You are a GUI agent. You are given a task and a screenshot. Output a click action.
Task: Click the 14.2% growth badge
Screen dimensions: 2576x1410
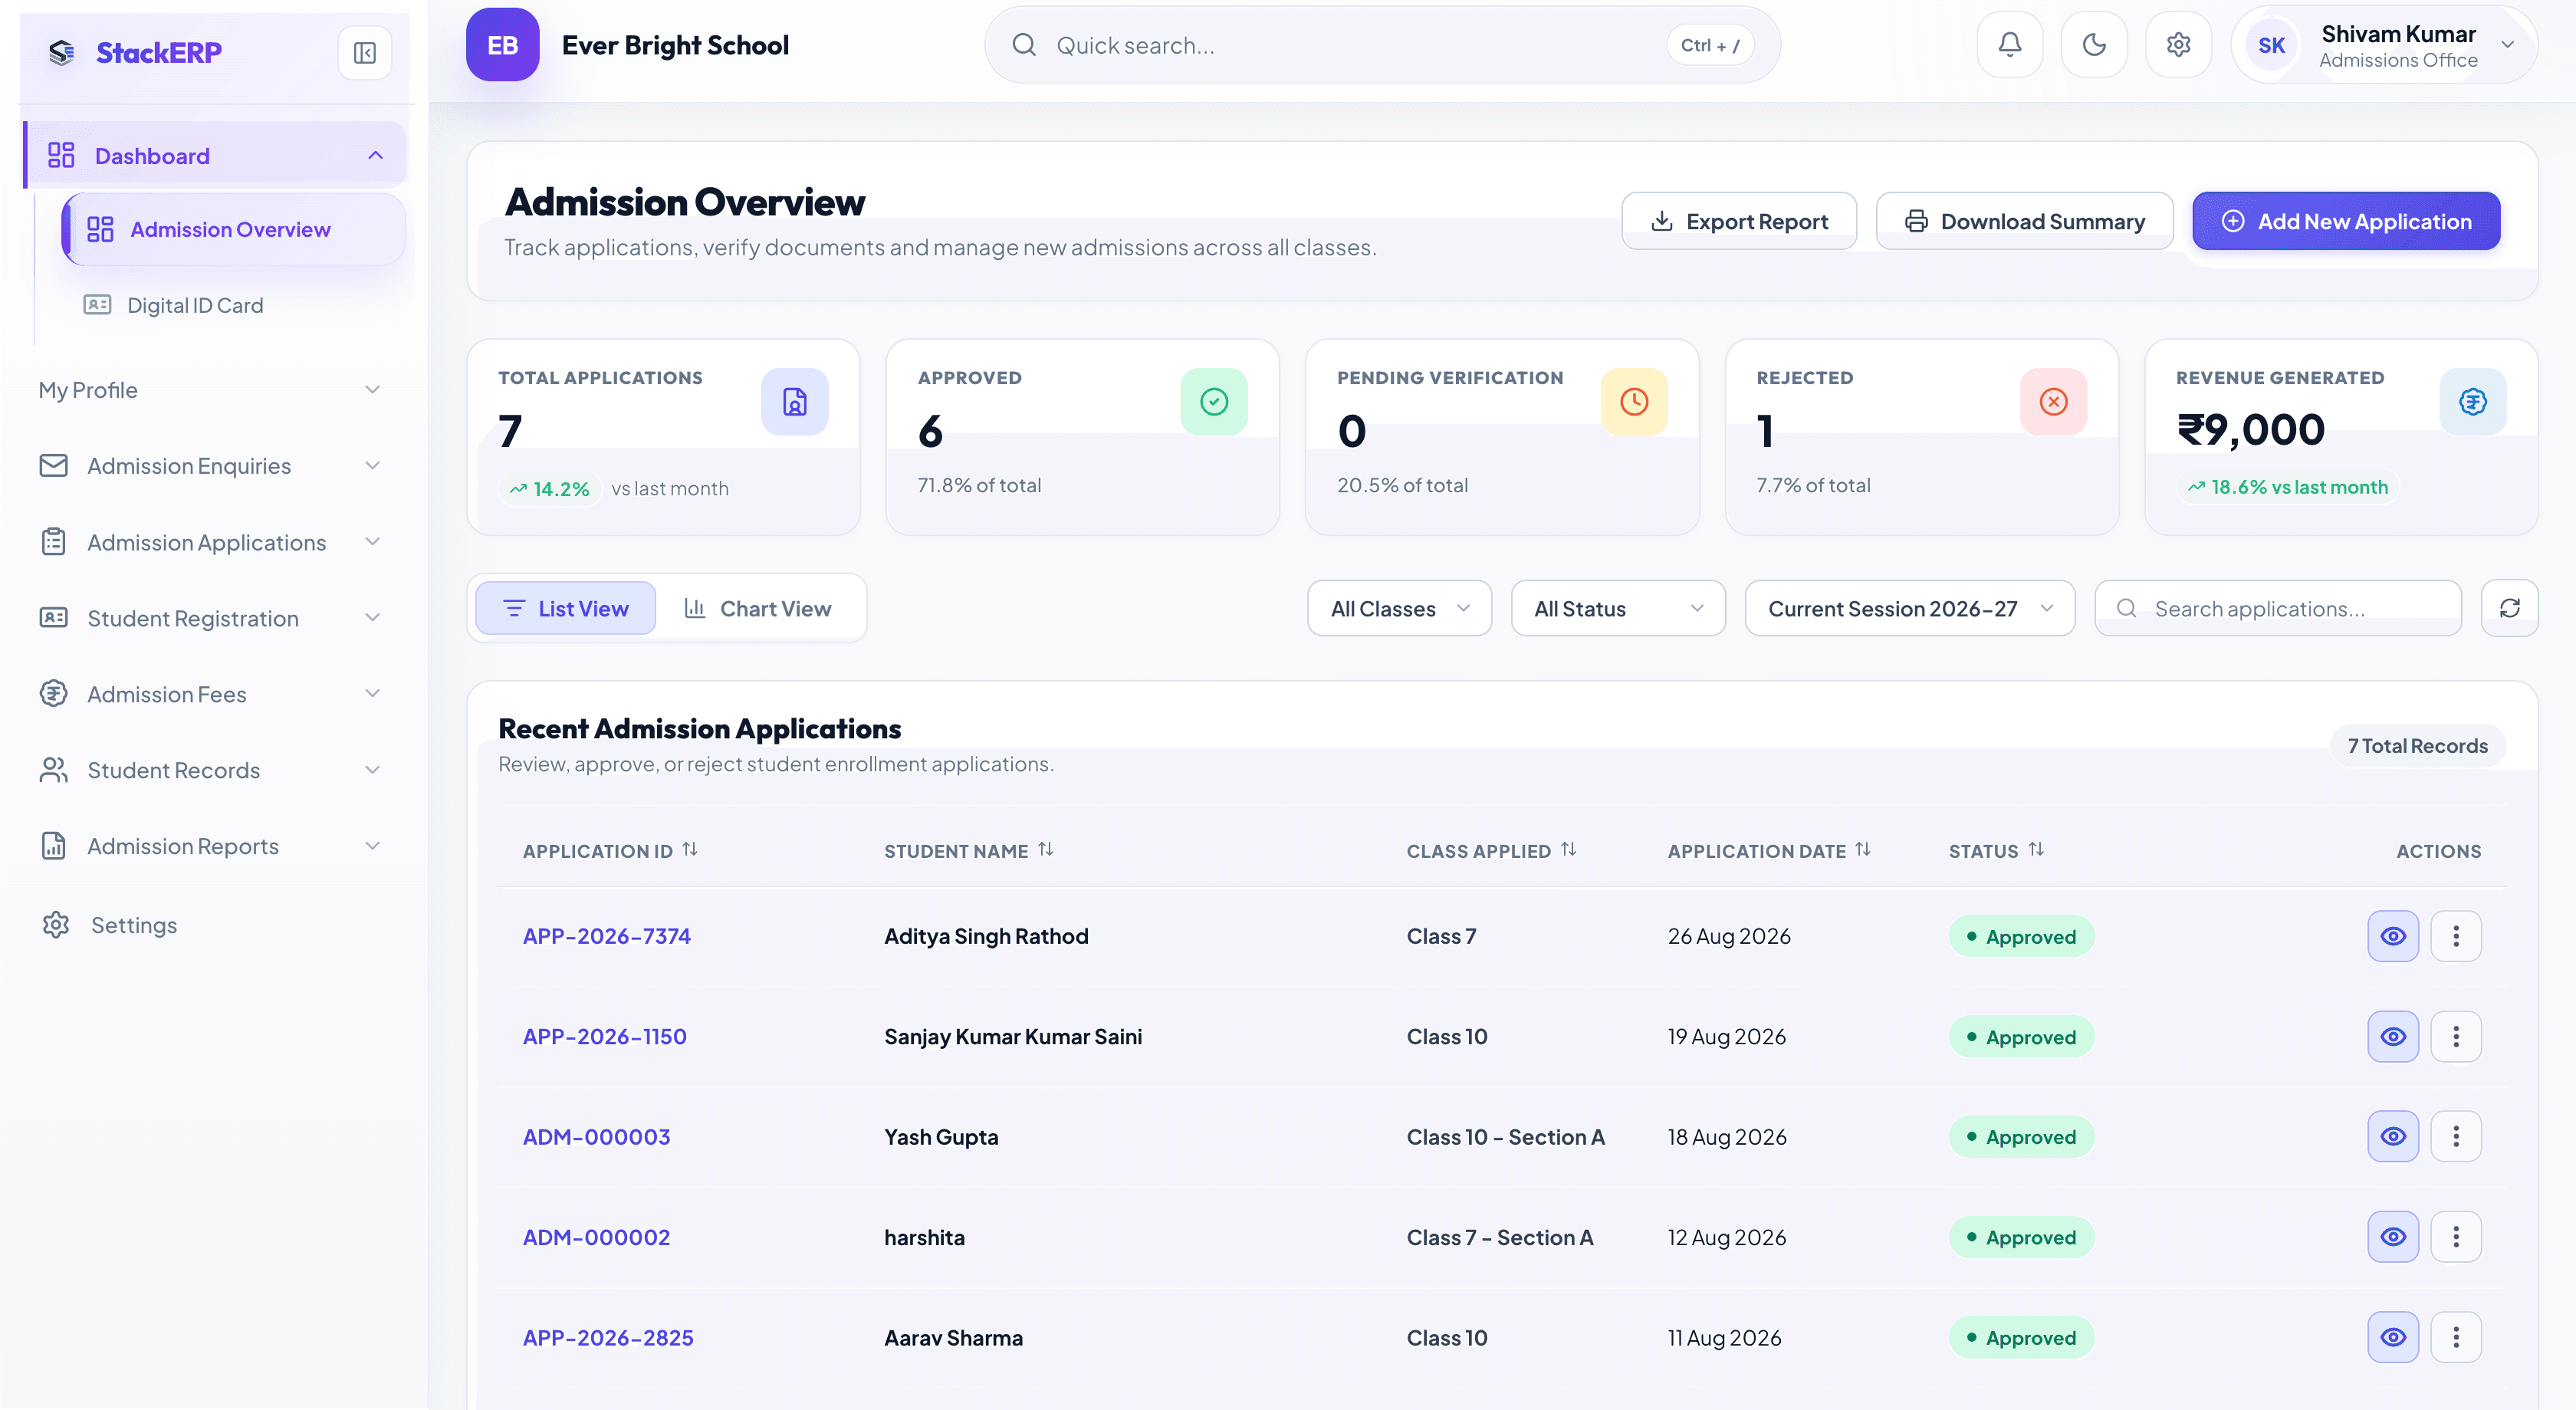[549, 488]
